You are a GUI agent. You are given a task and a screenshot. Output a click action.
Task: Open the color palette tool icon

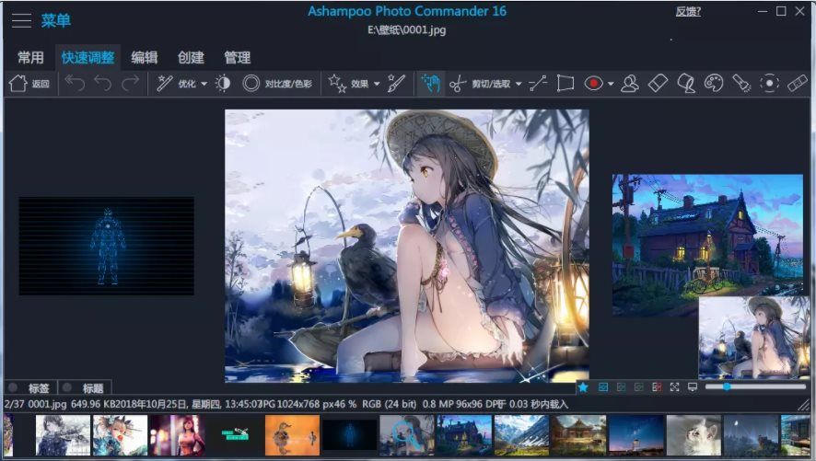[x=714, y=84]
